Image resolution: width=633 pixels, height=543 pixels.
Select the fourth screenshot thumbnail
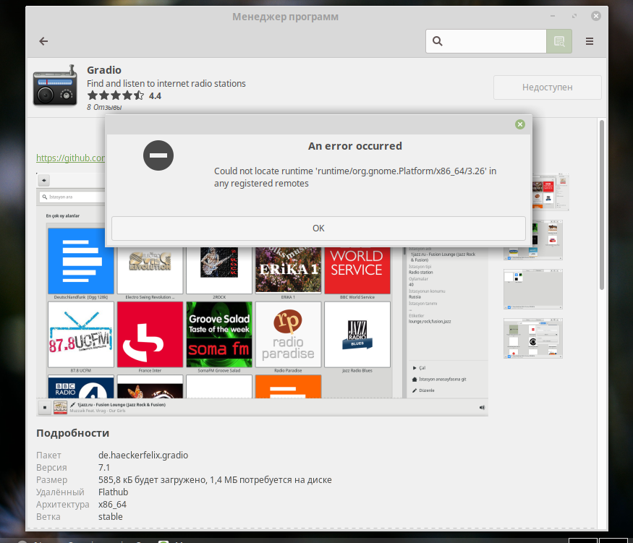coord(533,338)
